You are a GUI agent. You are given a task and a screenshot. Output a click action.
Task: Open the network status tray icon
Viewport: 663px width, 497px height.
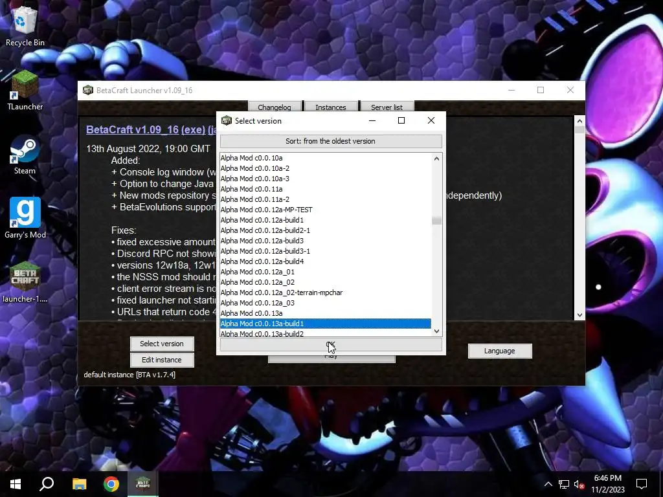pyautogui.click(x=564, y=484)
